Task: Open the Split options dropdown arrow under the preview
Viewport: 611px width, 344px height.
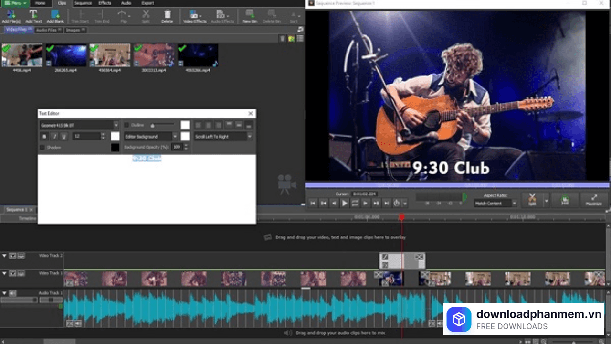Action: (x=547, y=200)
